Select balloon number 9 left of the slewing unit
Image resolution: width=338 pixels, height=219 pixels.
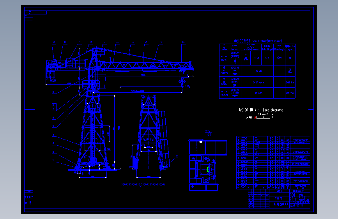53,92
